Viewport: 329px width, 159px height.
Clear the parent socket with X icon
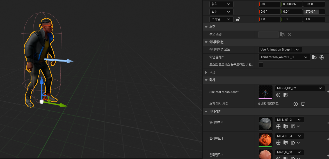[289, 35]
